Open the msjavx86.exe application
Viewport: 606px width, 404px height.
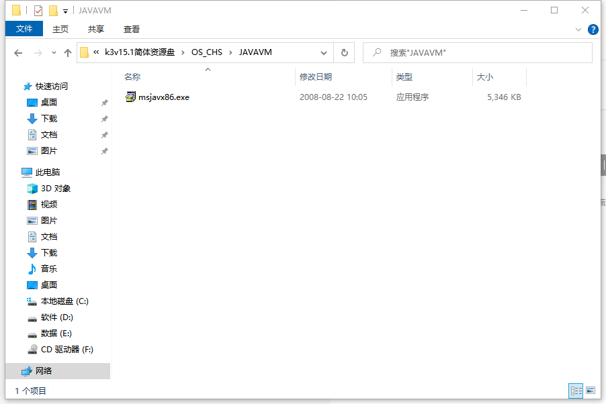point(160,97)
